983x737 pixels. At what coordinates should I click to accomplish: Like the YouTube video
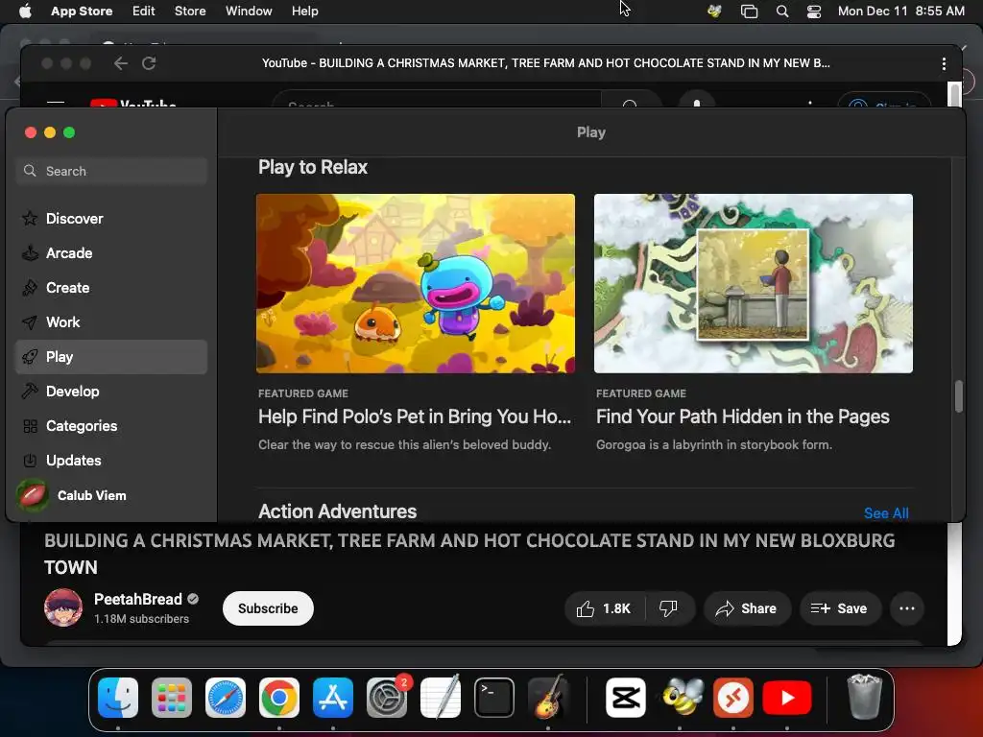(604, 608)
